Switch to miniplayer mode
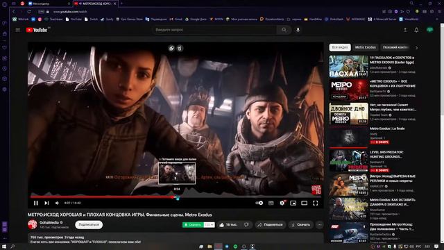The width and height of the screenshot is (444, 250). (x=293, y=203)
